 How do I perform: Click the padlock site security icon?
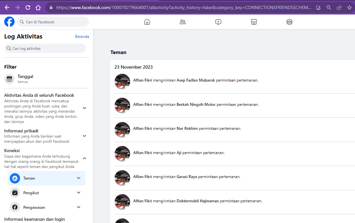[51, 7]
